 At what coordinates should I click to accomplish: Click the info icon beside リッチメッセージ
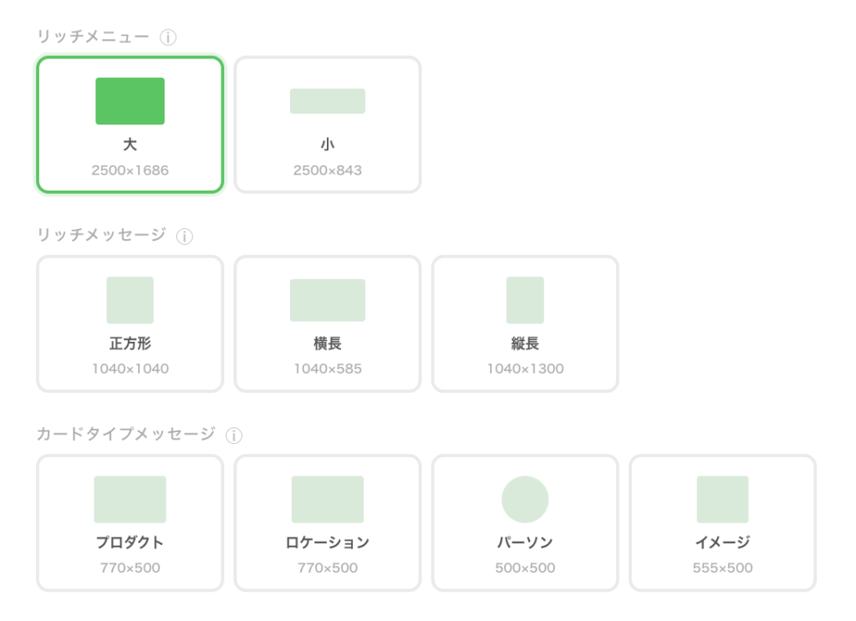point(185,237)
